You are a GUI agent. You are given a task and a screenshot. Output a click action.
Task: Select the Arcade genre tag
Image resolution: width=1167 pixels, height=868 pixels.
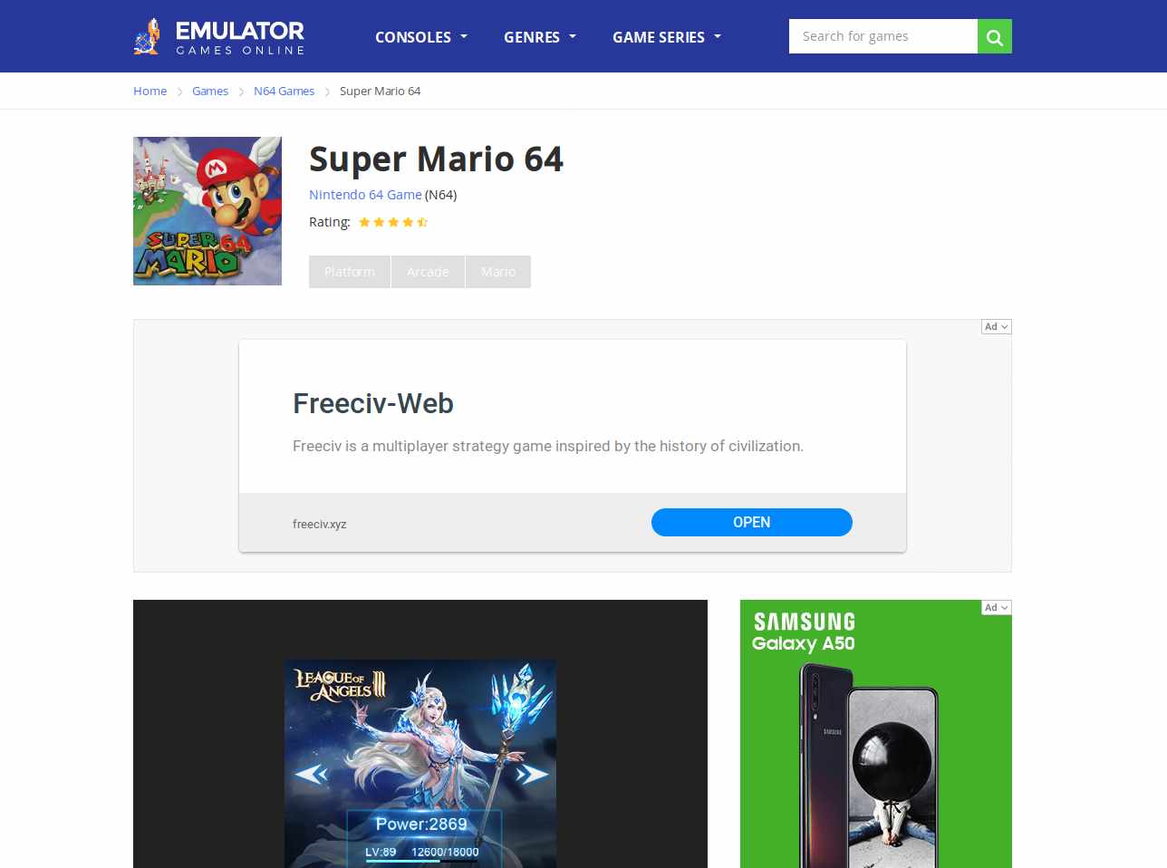pos(428,272)
